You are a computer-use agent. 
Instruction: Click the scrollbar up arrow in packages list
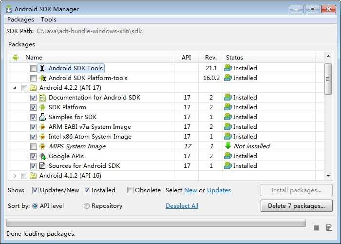328,57
